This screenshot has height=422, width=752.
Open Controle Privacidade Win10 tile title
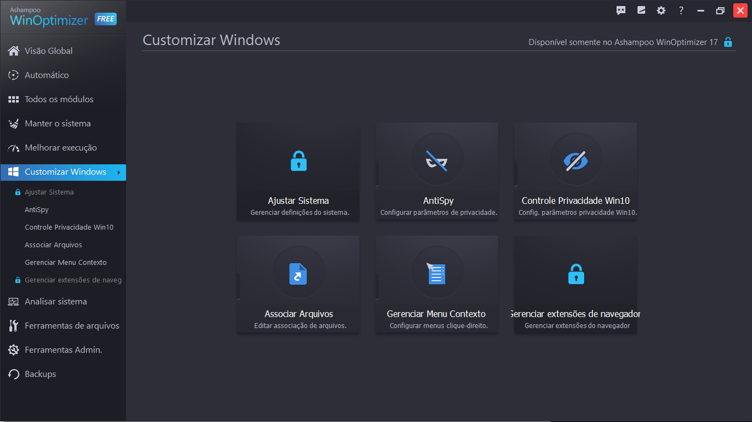click(576, 201)
